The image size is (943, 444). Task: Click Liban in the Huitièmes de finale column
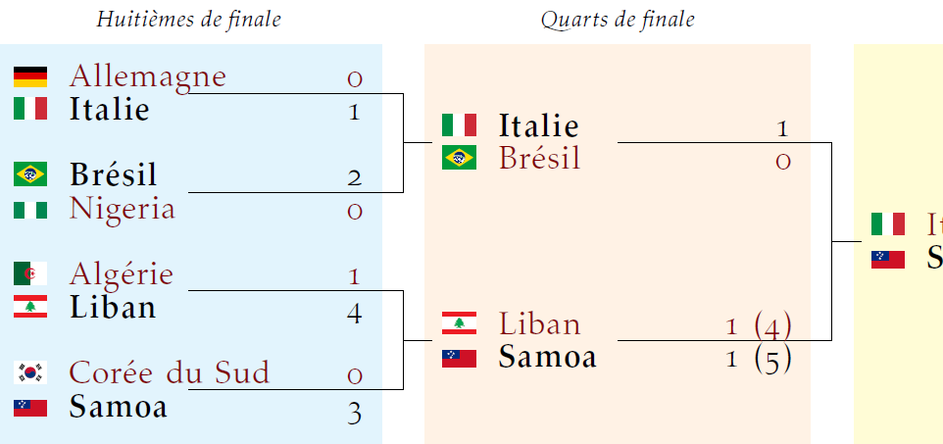[x=113, y=308]
